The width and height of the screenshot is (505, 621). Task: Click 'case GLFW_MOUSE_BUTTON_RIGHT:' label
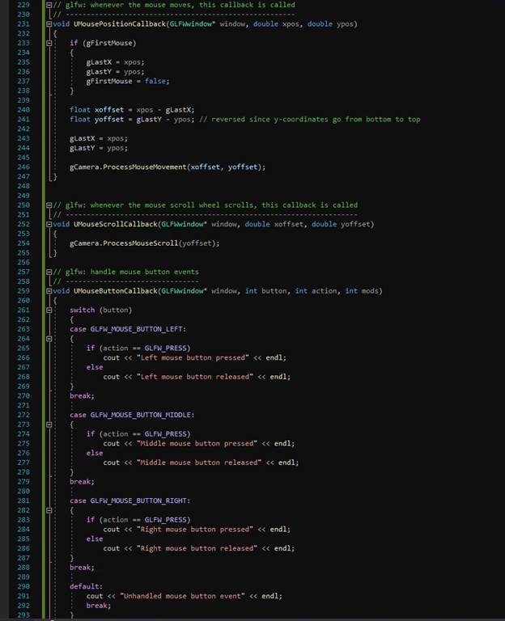129,501
